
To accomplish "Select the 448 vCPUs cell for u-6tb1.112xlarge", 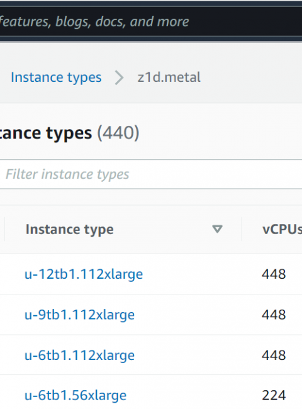I will point(274,355).
